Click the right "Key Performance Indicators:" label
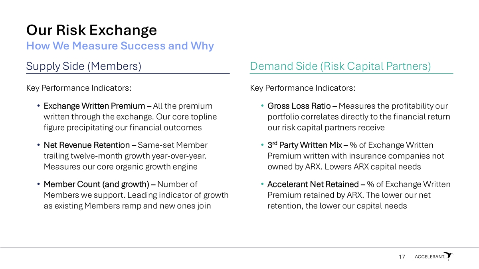Viewport: 479px width, 269px height. [x=302, y=88]
